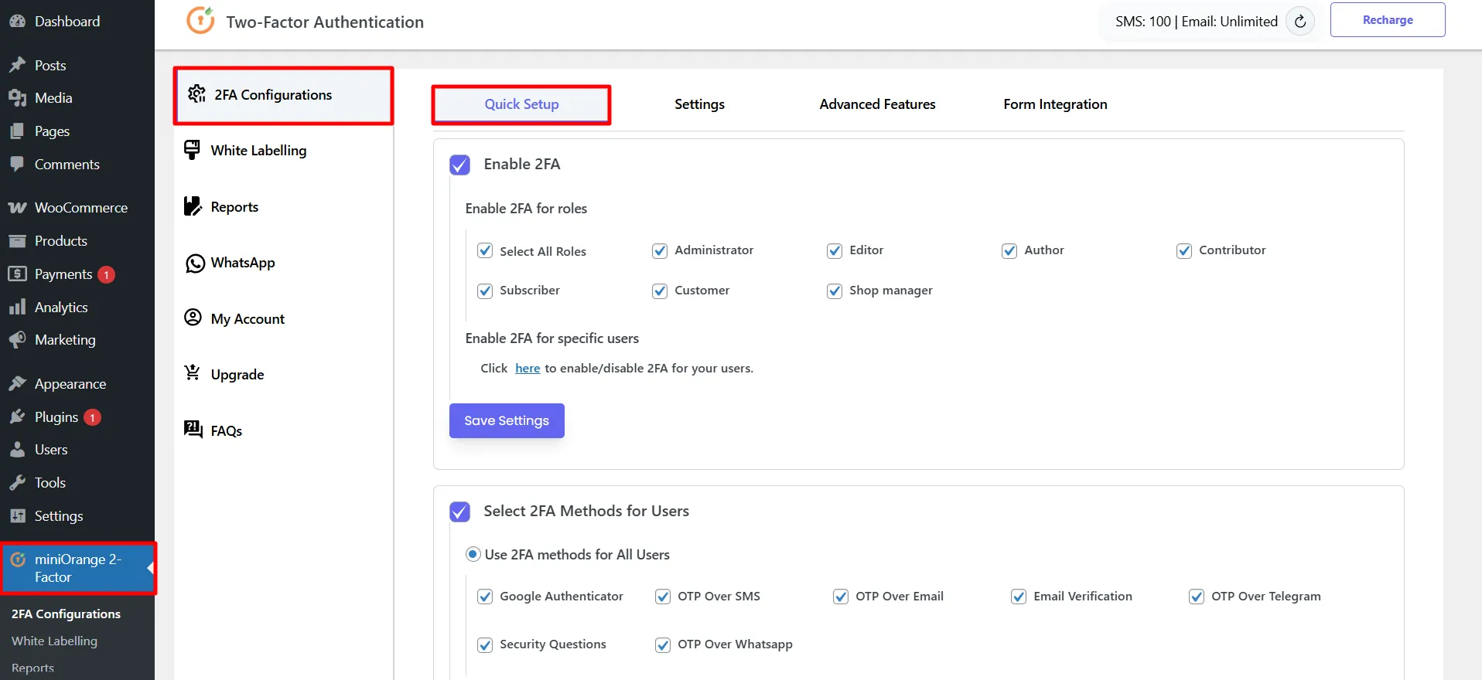The width and height of the screenshot is (1482, 680).
Task: Toggle Email Verification checkbox
Action: pos(1019,597)
